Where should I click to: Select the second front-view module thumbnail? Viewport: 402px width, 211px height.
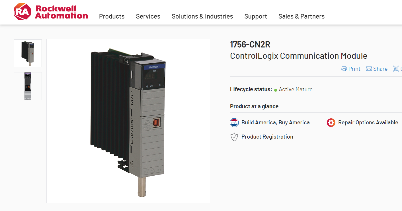pos(28,86)
